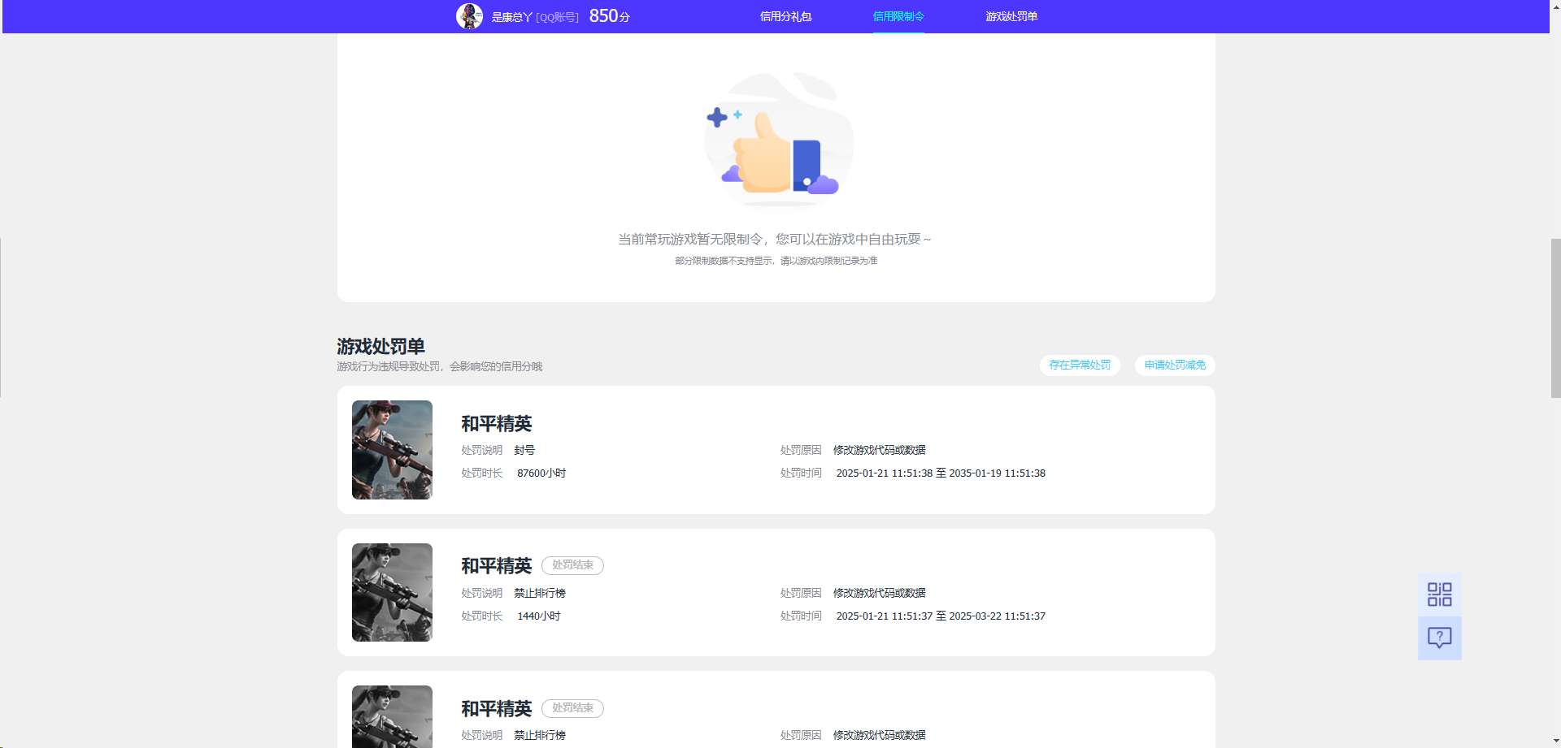This screenshot has height=748, width=1561.
Task: Click 和平精英 title on 1440小时 card
Action: (496, 566)
